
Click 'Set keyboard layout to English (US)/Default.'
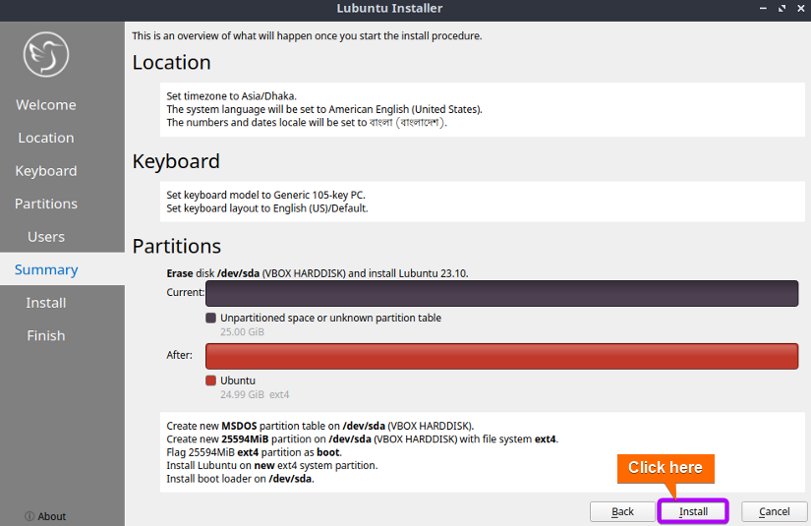tap(267, 208)
